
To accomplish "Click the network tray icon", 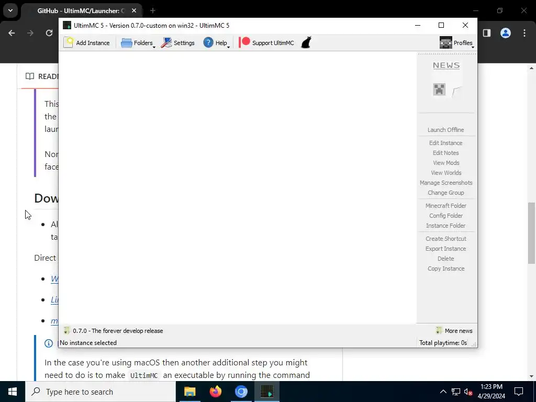I will point(456,392).
